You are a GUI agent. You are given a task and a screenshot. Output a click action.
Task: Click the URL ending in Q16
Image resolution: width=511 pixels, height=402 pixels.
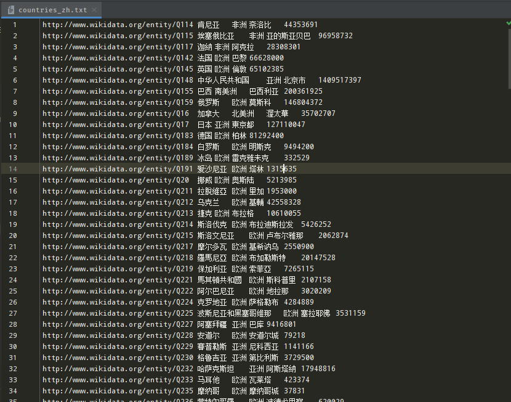point(116,113)
